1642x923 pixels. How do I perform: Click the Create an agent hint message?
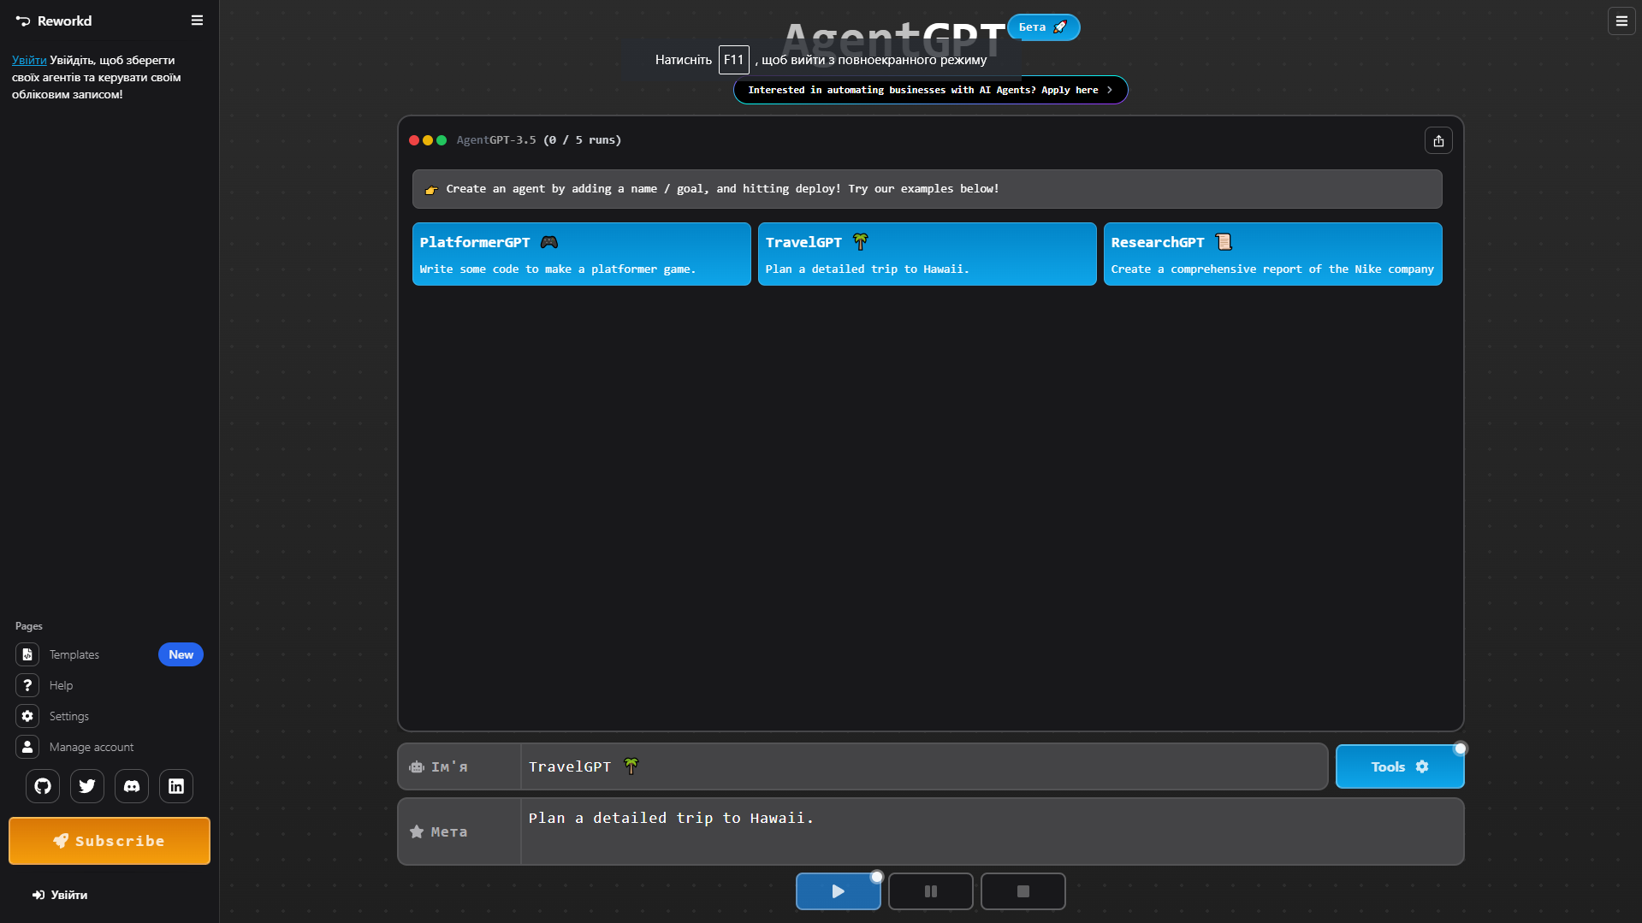(928, 189)
